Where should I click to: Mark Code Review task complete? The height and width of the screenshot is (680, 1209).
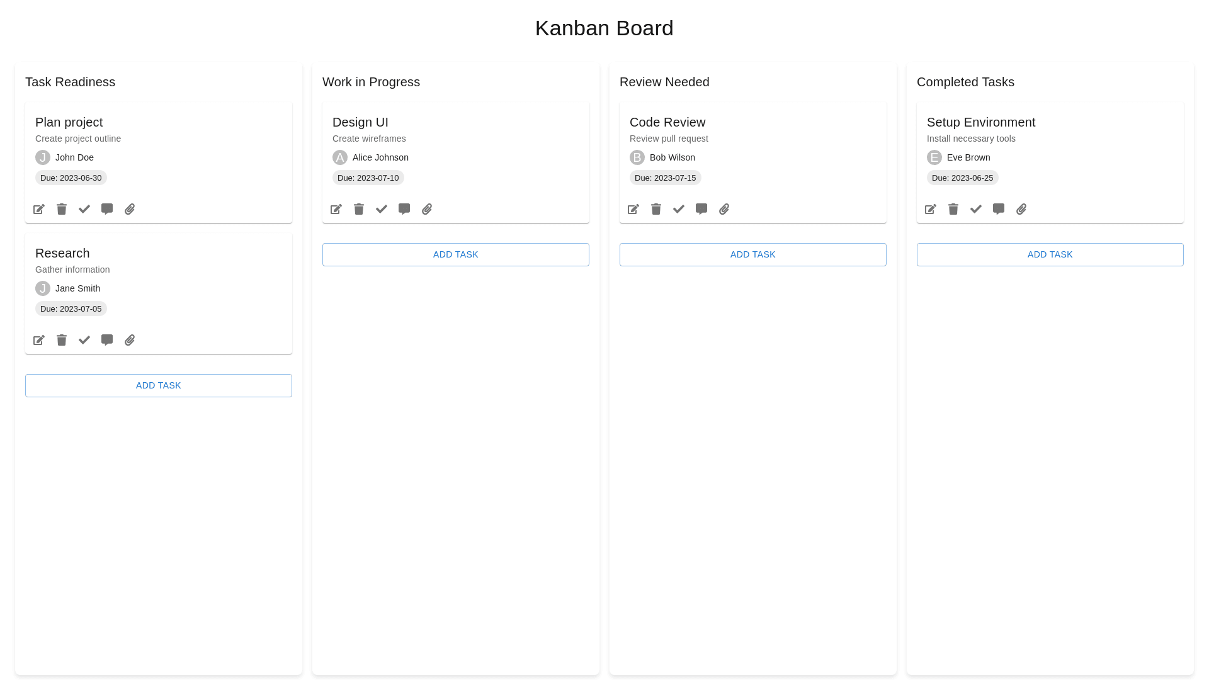tap(679, 209)
